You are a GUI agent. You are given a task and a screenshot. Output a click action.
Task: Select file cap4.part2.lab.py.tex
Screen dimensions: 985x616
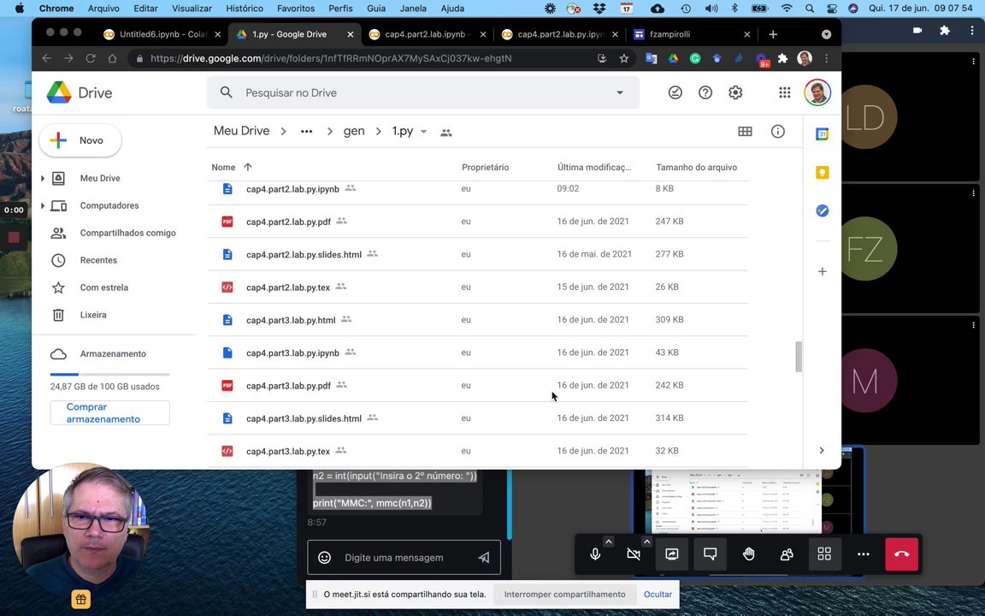click(477, 287)
